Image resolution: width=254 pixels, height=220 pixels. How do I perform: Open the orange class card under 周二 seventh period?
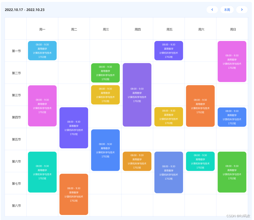74,194
